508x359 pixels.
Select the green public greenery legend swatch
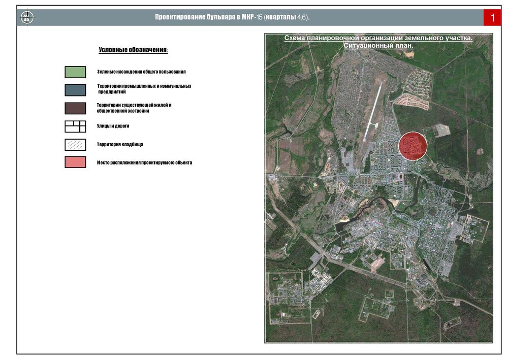(75, 72)
